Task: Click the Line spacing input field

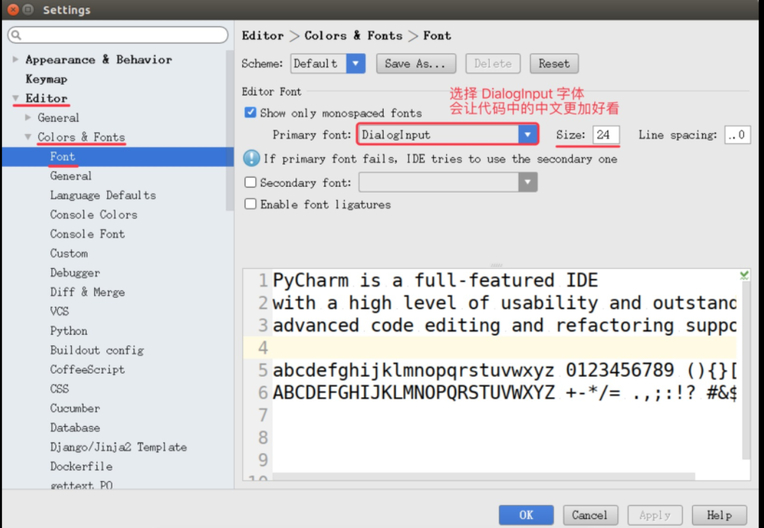Action: point(737,135)
